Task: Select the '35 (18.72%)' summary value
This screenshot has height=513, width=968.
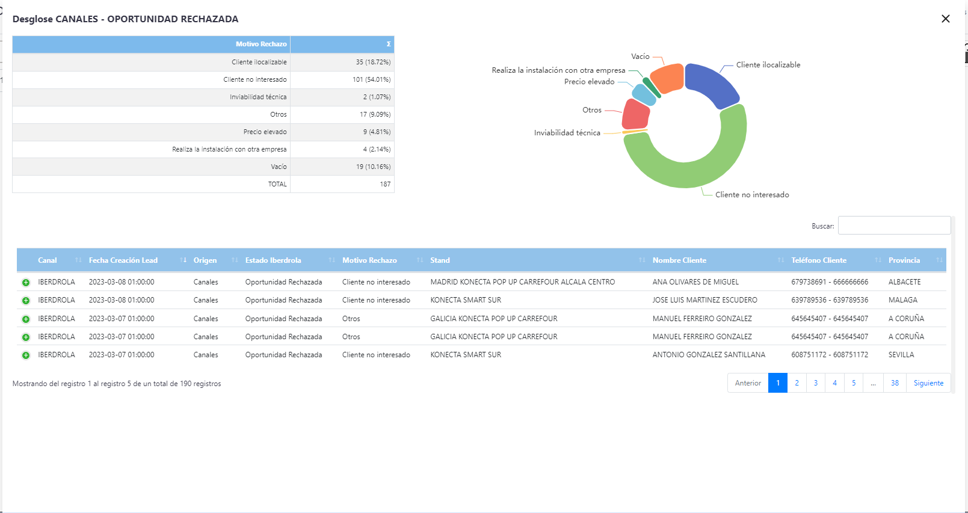Action: 373,62
